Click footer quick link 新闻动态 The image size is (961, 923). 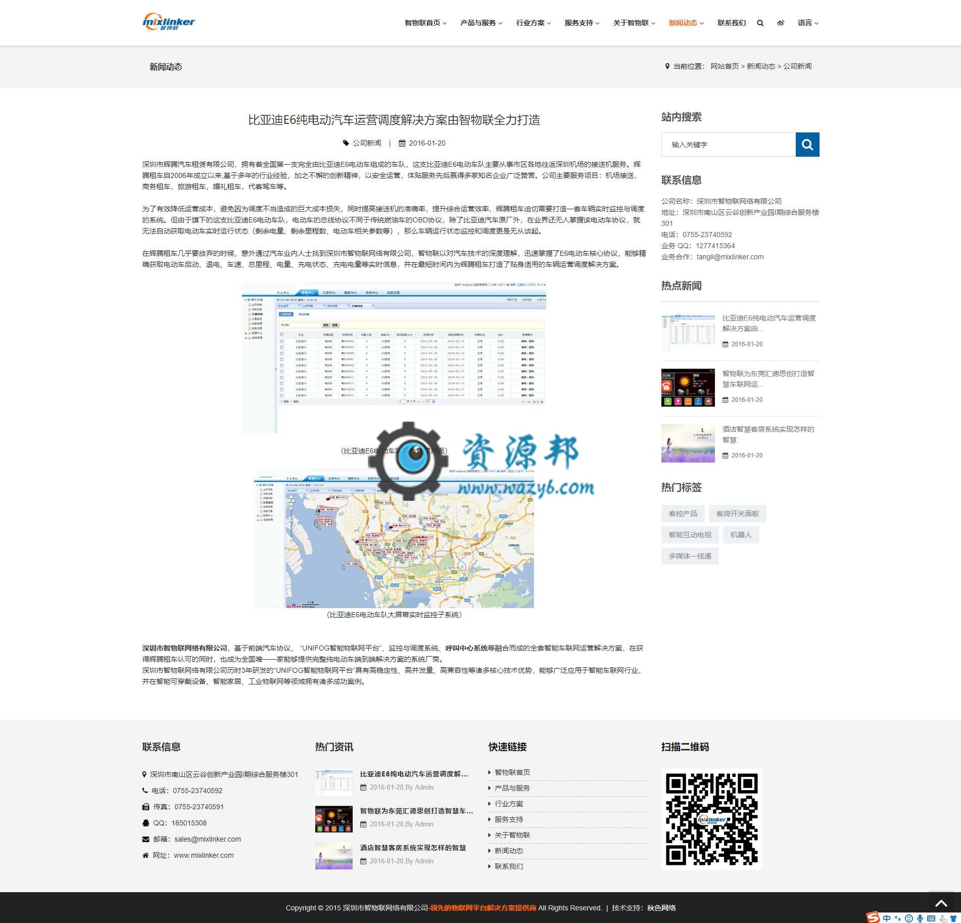(509, 851)
